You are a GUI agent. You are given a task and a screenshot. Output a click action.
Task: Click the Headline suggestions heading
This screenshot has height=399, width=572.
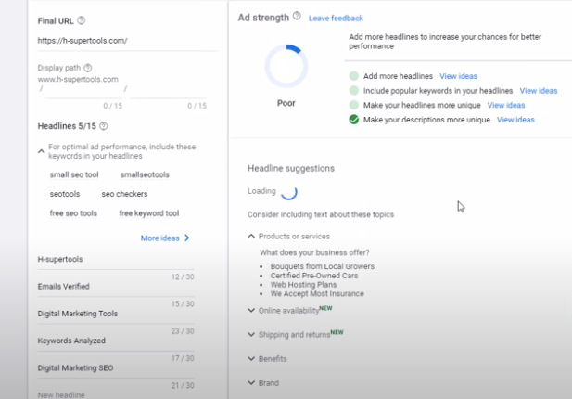pyautogui.click(x=291, y=168)
